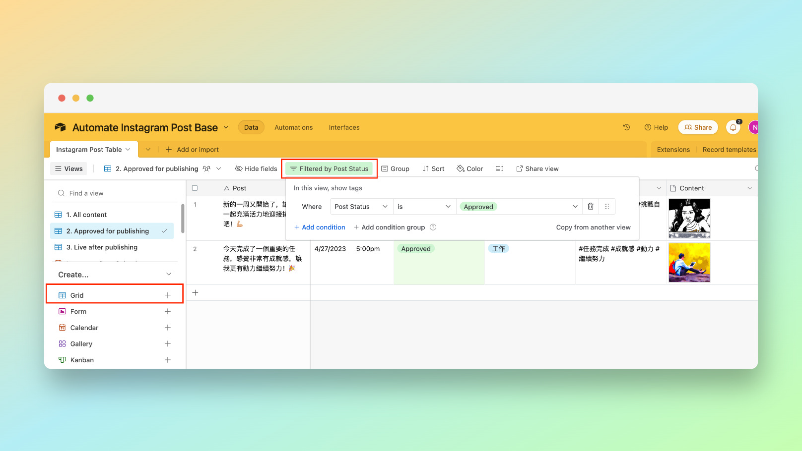
Task: Open the 'is' operator dropdown
Action: pyautogui.click(x=424, y=207)
